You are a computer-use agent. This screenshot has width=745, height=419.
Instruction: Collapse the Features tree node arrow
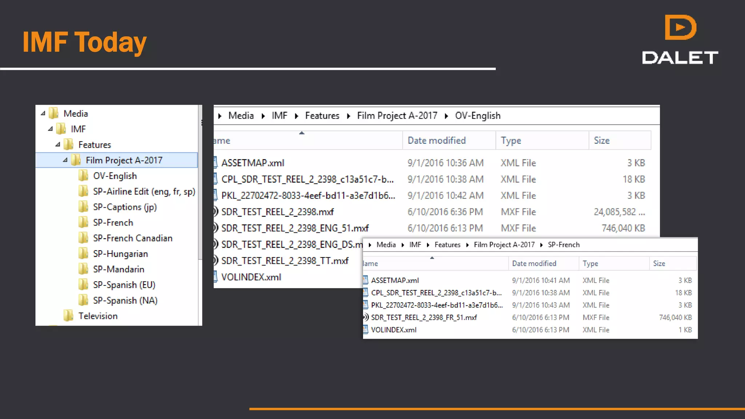tap(58, 144)
